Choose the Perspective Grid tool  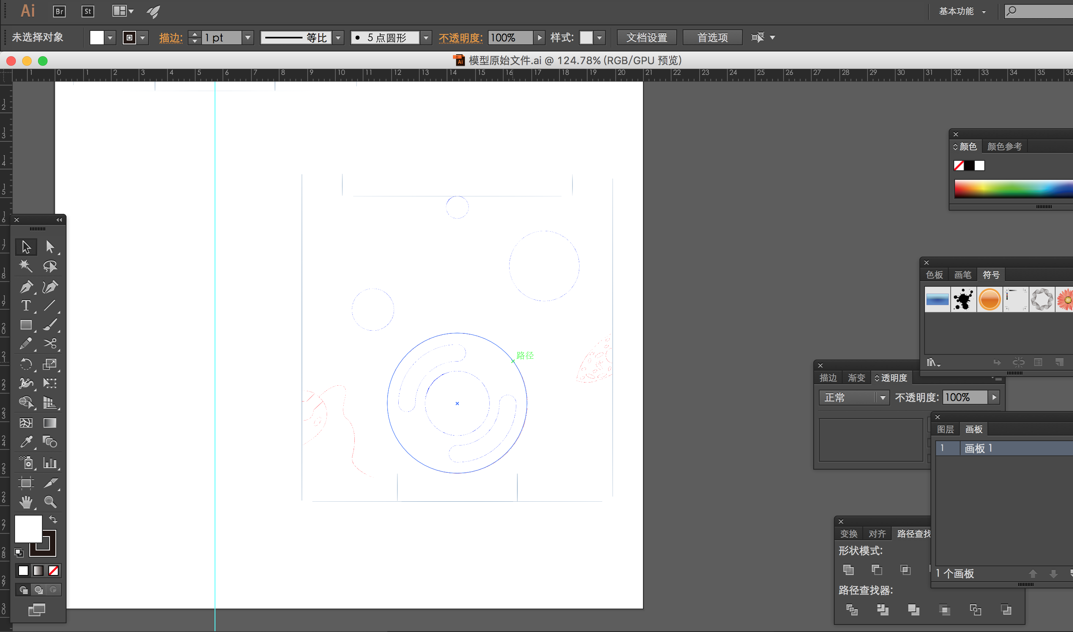50,402
